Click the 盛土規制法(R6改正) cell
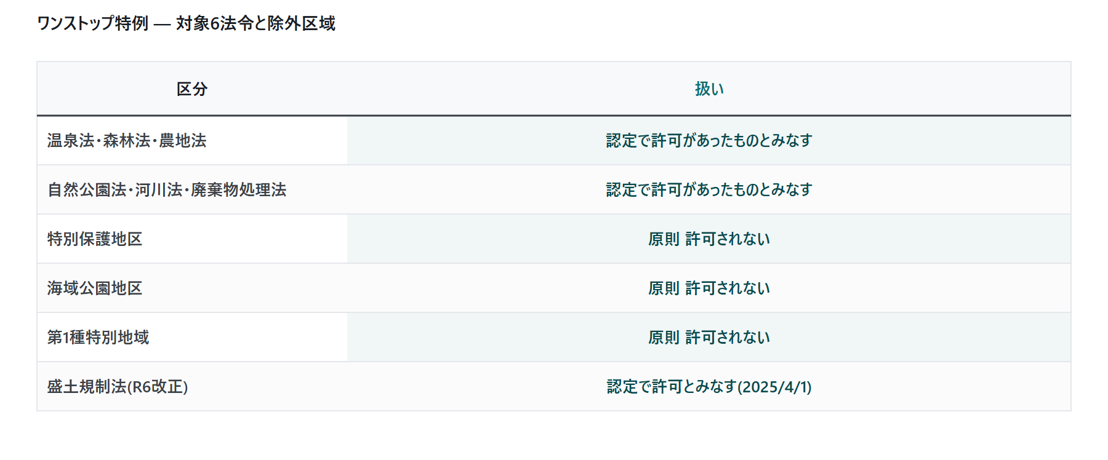 pyautogui.click(x=192, y=386)
